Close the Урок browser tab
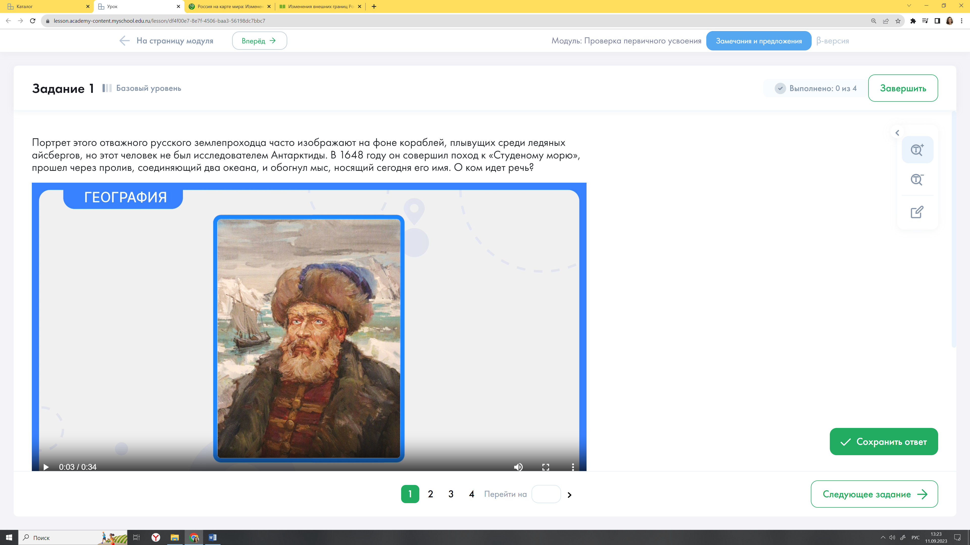This screenshot has width=970, height=545. [179, 6]
